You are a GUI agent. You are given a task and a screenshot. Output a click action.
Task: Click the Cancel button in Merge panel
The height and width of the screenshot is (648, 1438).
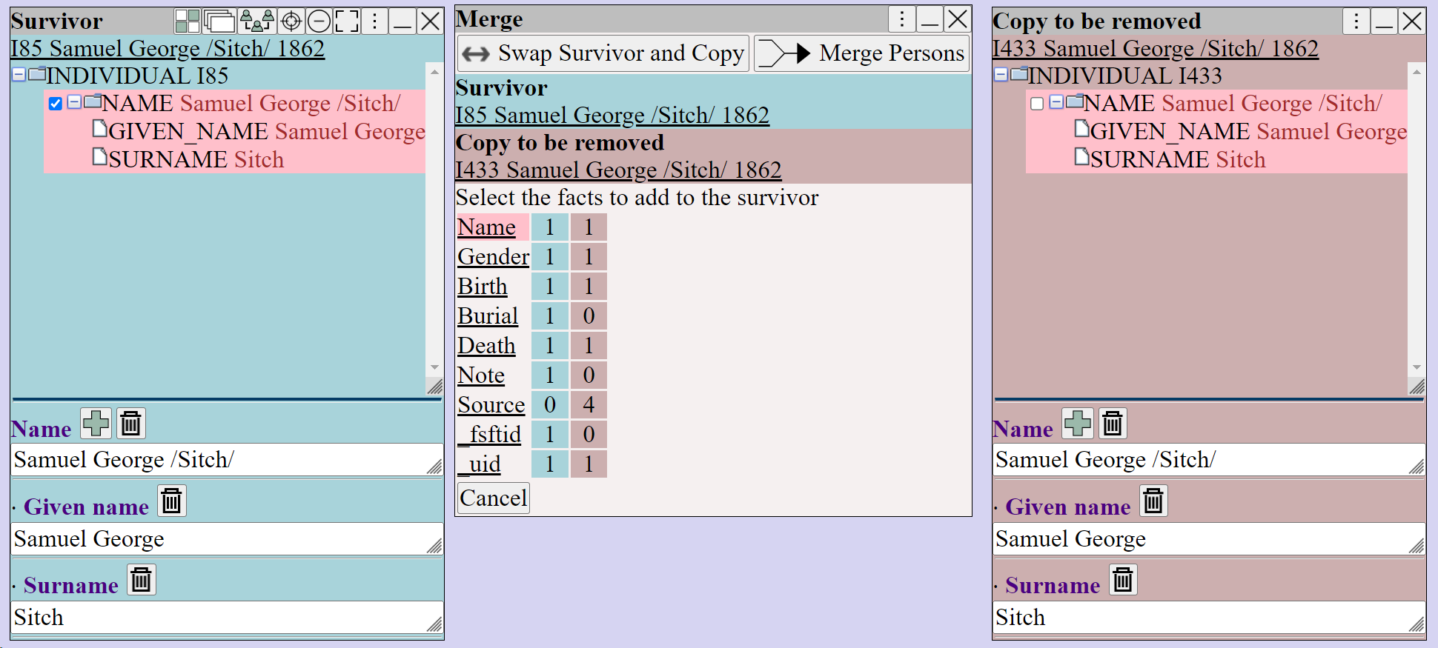click(494, 498)
